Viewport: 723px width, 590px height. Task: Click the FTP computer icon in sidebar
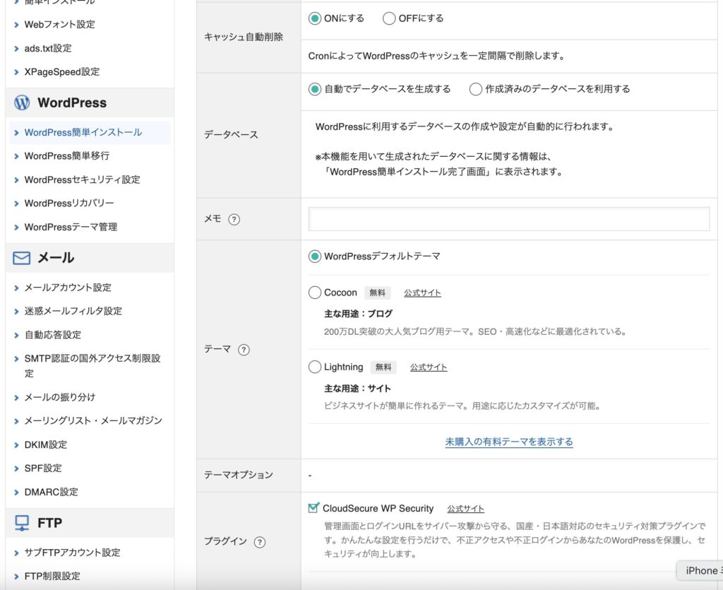[22, 523]
